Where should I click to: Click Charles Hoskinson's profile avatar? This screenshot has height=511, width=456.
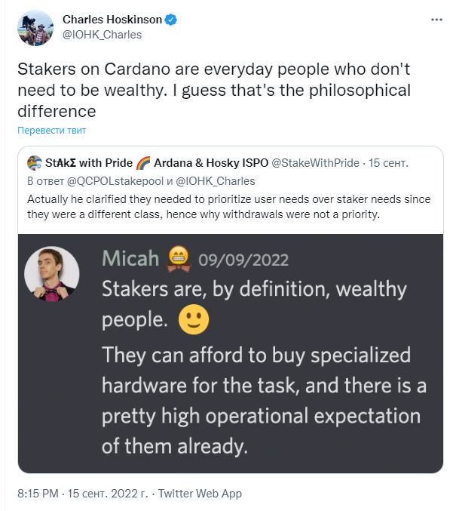pos(35,28)
